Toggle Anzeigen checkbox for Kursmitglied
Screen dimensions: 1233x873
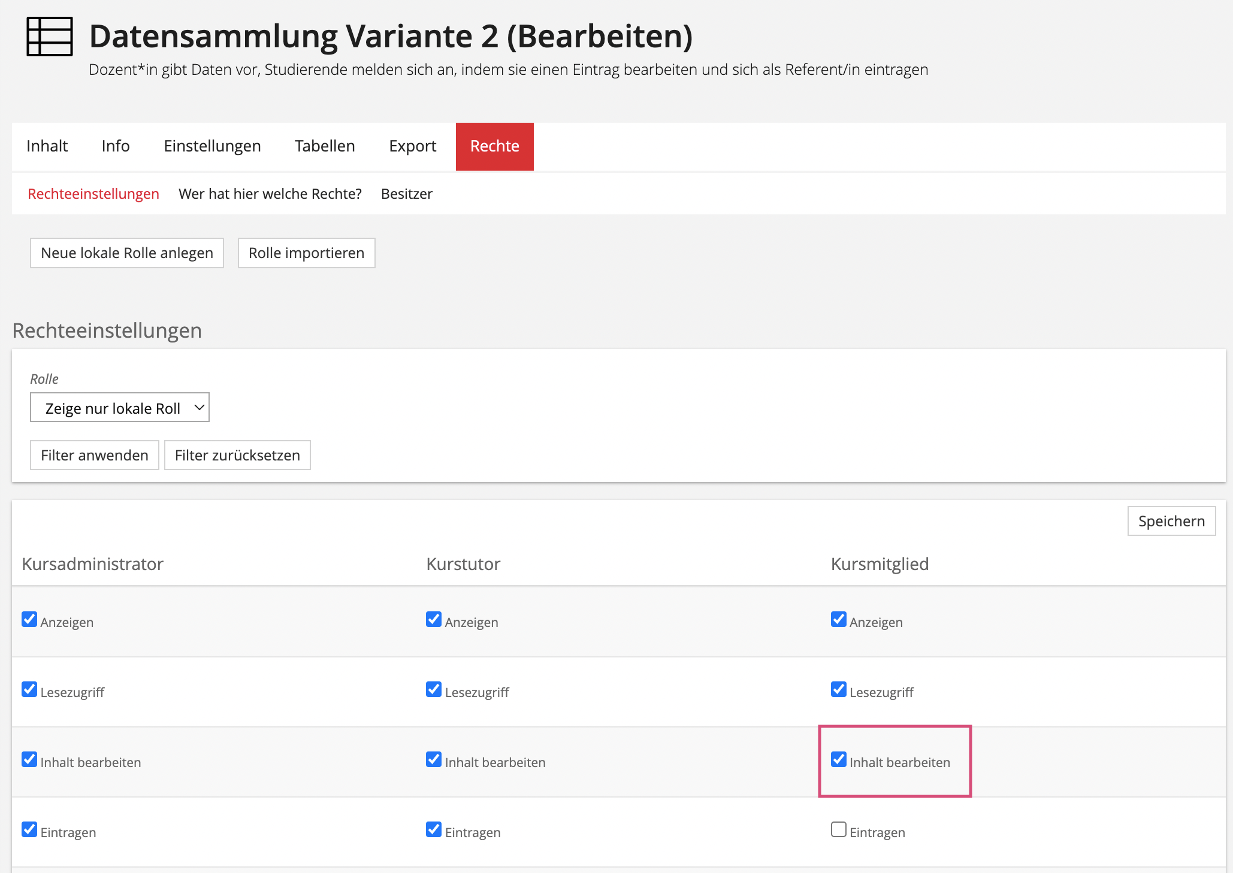point(838,619)
